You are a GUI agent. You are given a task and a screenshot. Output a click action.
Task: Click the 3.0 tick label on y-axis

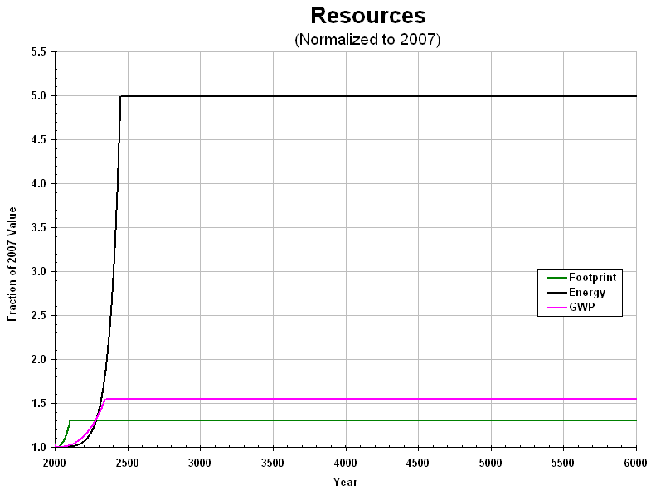click(x=39, y=272)
